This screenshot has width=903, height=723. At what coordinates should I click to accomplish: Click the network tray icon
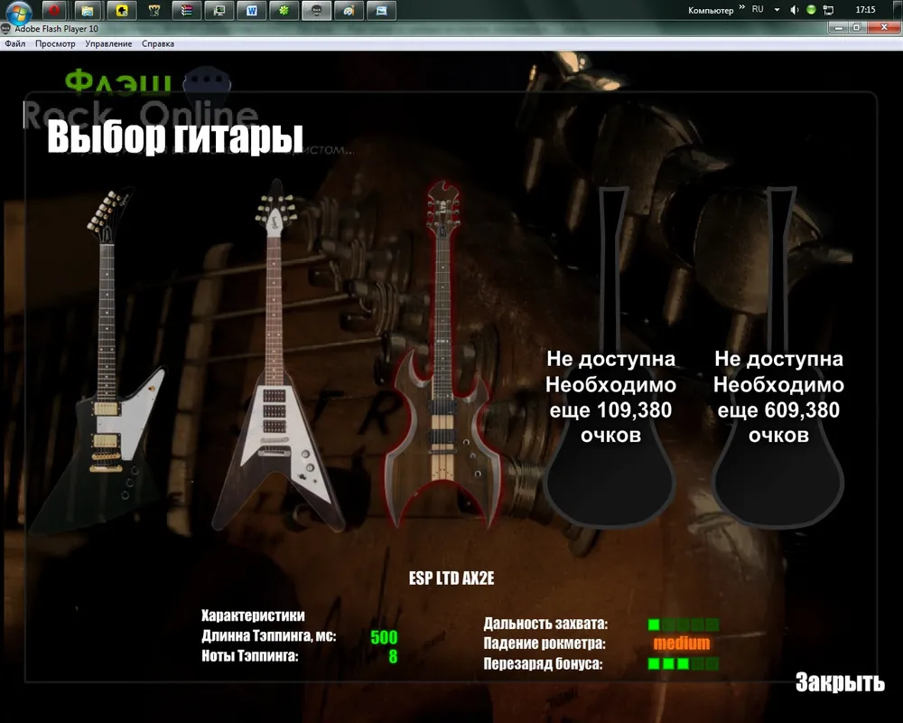coord(828,10)
